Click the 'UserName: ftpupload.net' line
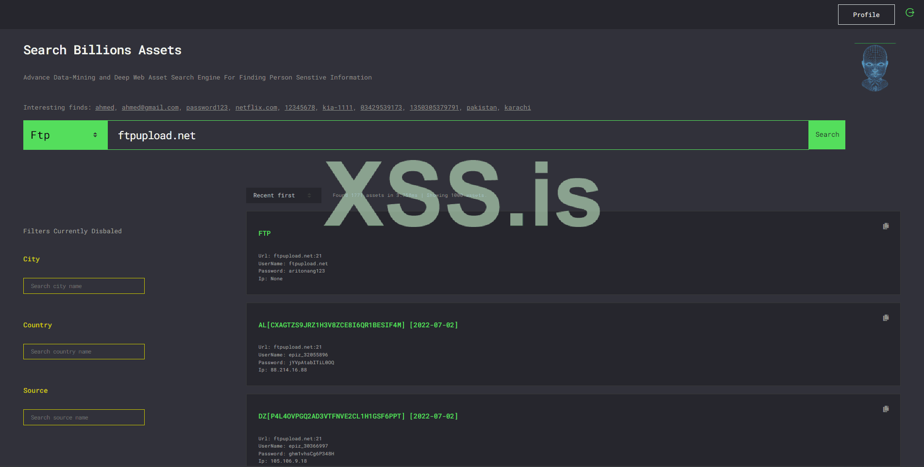Image resolution: width=924 pixels, height=467 pixels. pyautogui.click(x=293, y=264)
